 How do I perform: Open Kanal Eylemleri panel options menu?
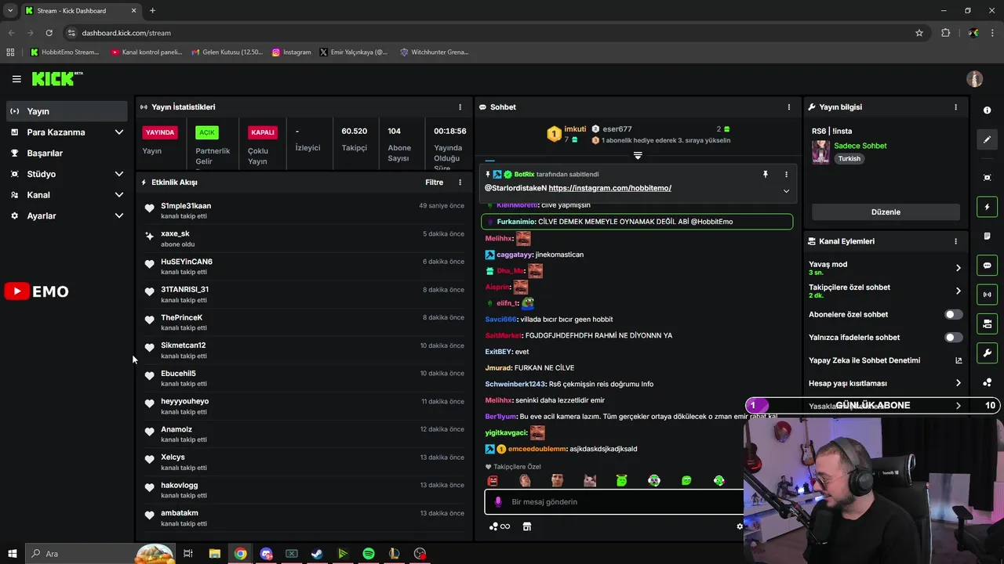pyautogui.click(x=955, y=241)
